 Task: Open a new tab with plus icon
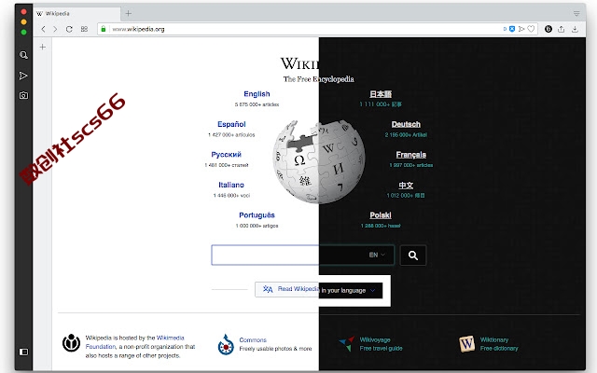point(129,14)
